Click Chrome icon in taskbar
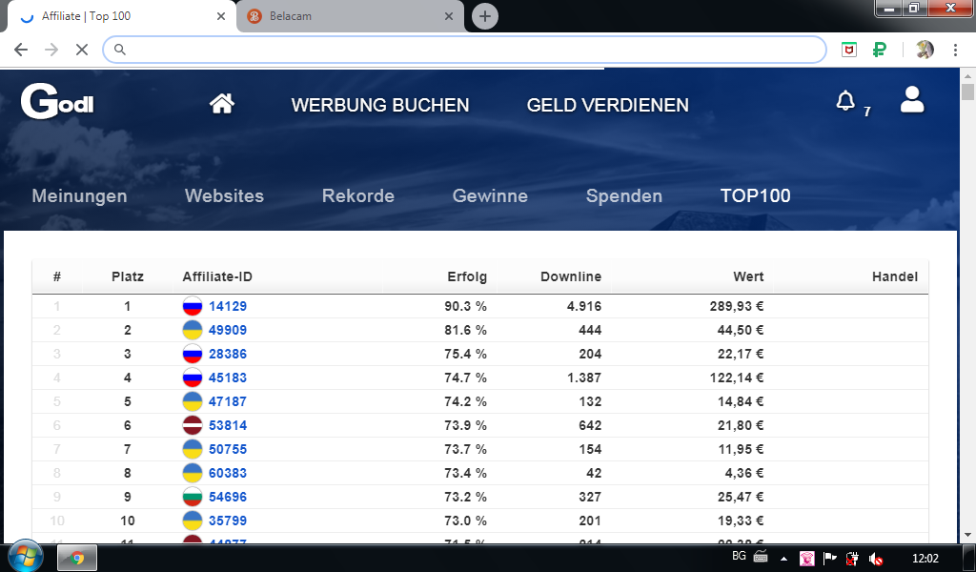This screenshot has height=572, width=976. coord(77,558)
